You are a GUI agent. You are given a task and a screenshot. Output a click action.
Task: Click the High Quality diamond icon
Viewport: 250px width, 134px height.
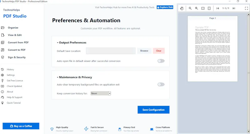point(52,129)
